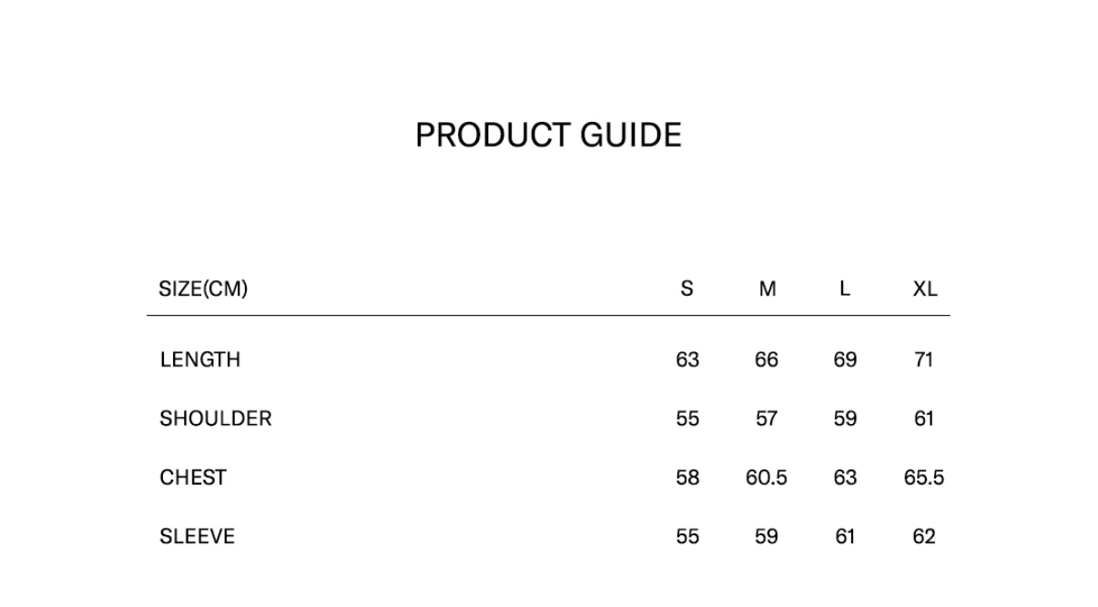
Task: Click the LENGTH value 69 for size L
Action: tap(845, 360)
